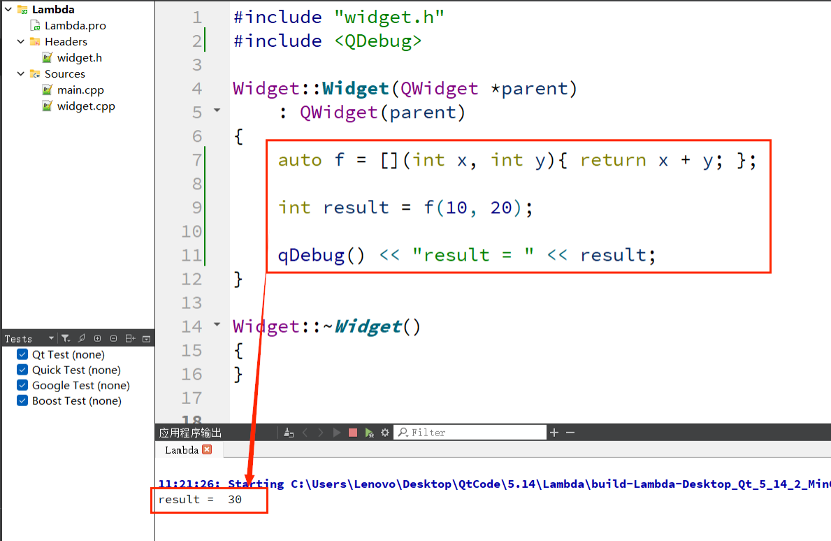The width and height of the screenshot is (831, 541).
Task: Click line number 7 in gutter
Action: [x=197, y=160]
